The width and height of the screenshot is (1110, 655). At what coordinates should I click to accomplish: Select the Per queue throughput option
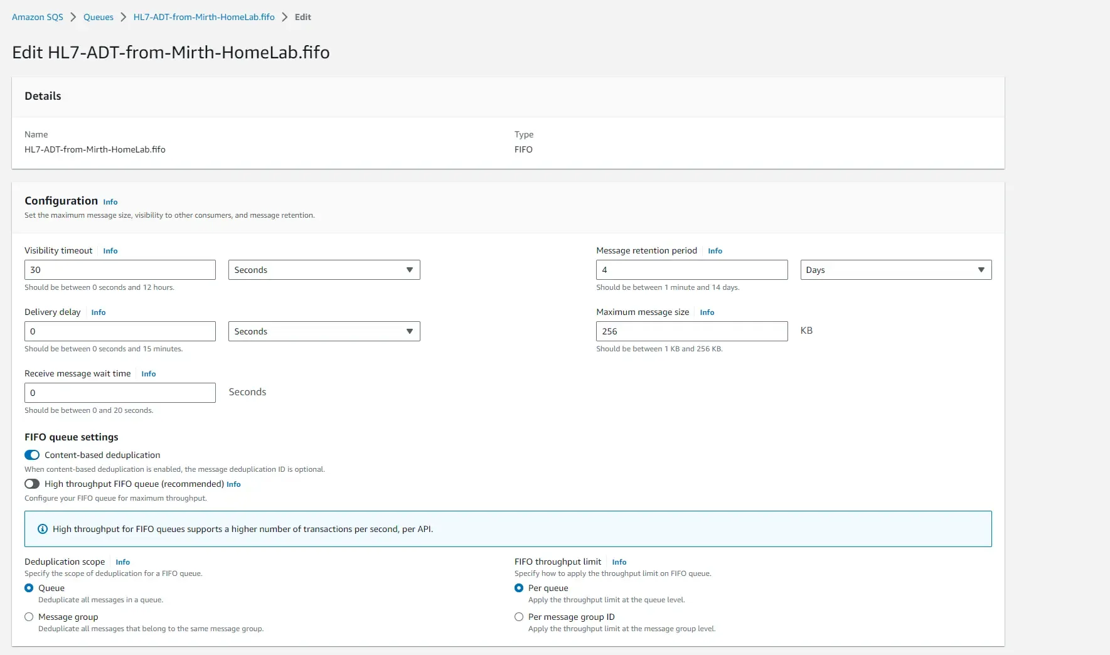(x=519, y=588)
